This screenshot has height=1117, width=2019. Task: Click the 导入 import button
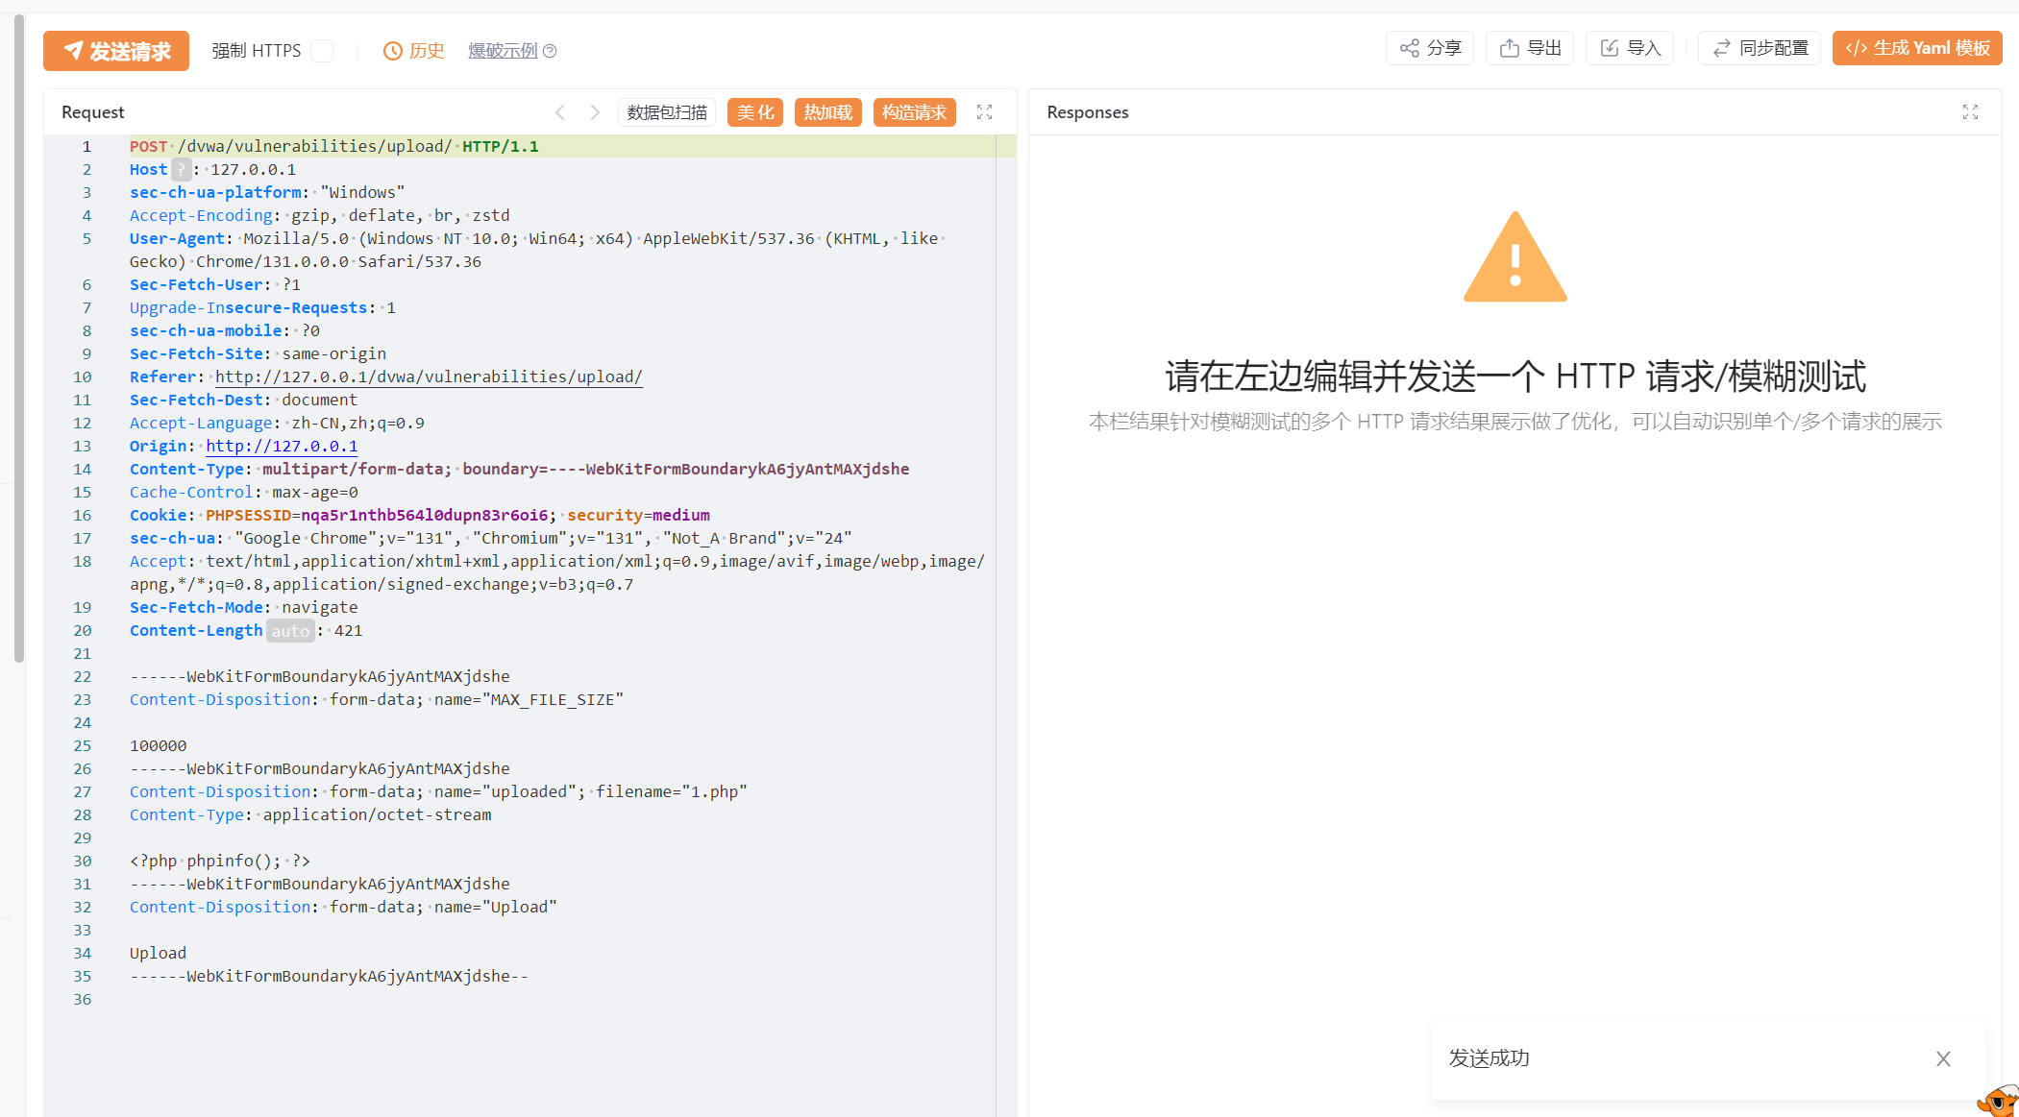point(1630,48)
